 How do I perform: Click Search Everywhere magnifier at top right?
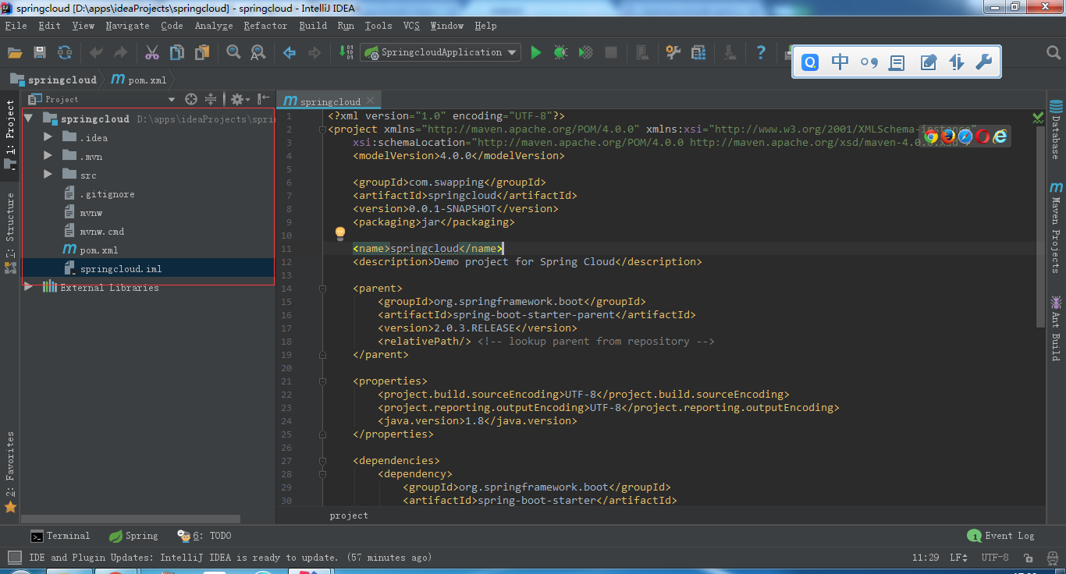pyautogui.click(x=1054, y=52)
